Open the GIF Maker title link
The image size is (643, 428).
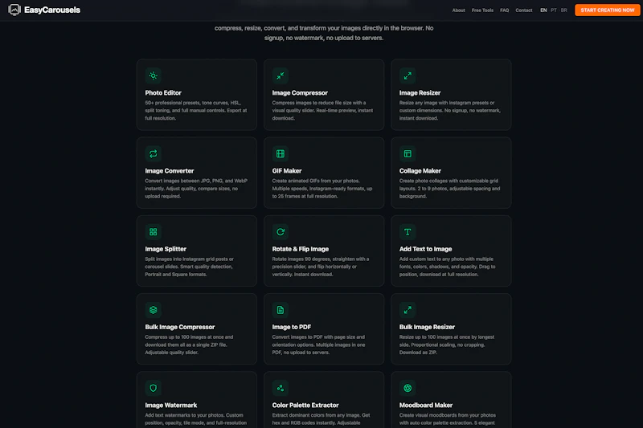[287, 171]
